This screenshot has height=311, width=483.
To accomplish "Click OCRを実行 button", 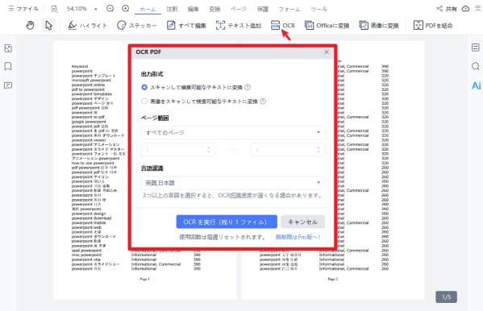I will [x=227, y=222].
